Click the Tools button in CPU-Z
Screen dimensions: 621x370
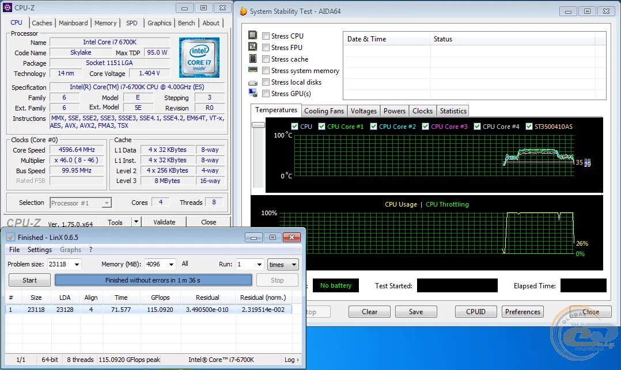coord(115,222)
